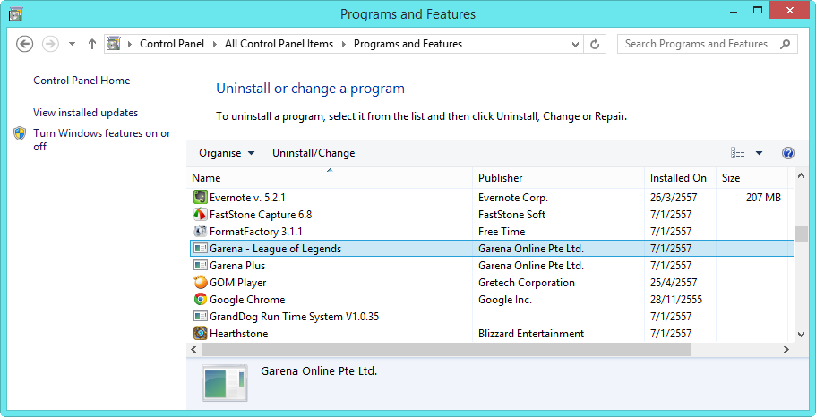816x417 pixels.
Task: Open Help with the question mark icon
Action: pyautogui.click(x=788, y=153)
